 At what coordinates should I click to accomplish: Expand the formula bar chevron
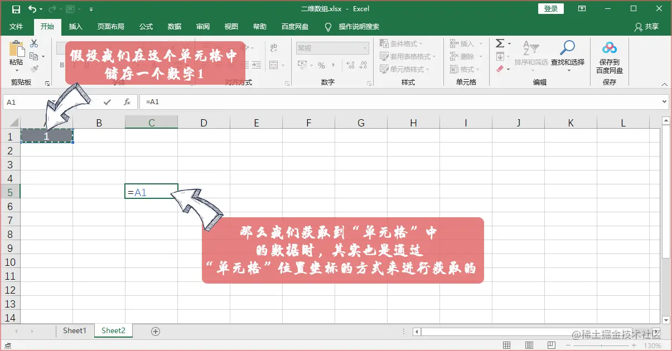664,102
